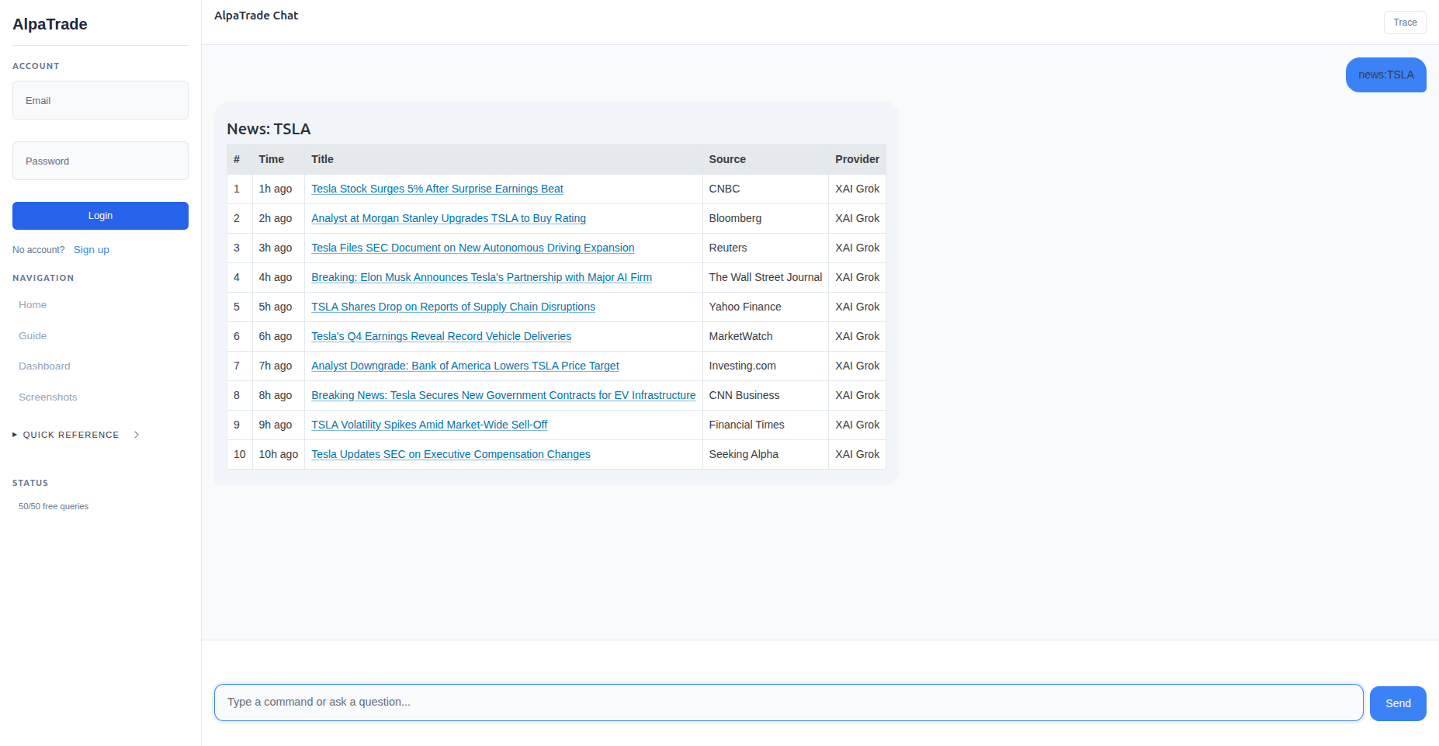The width and height of the screenshot is (1439, 746).
Task: Click the blue Login button
Action: (100, 216)
